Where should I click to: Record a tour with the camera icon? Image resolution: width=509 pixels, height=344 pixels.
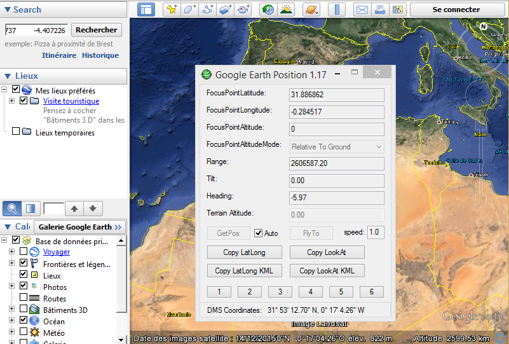(x=243, y=10)
